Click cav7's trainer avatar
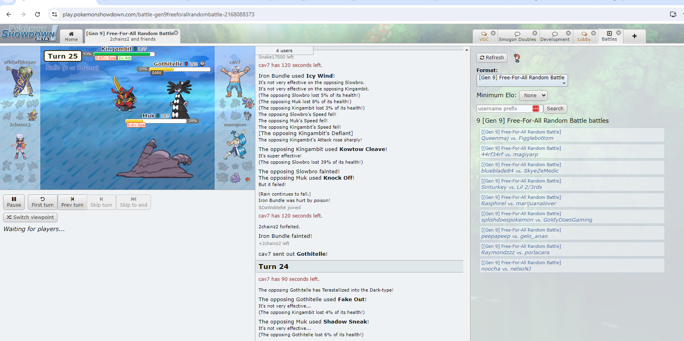This screenshot has width=684, height=341. coord(235,81)
